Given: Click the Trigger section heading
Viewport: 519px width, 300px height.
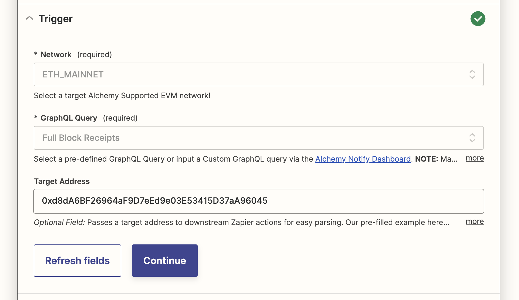Looking at the screenshot, I should [x=56, y=19].
